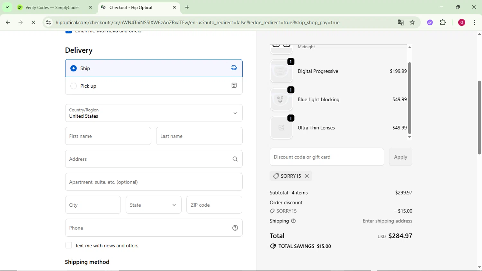
Task: Open the Country/Region dropdown
Action: (x=154, y=113)
